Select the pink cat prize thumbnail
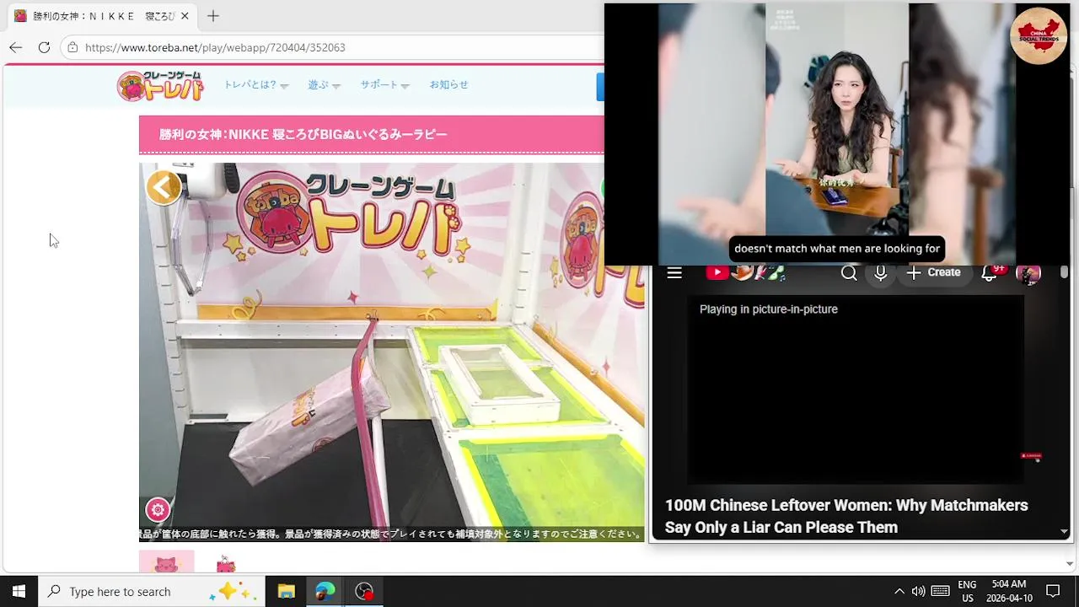Screen dimensions: 1079x607 (x=166, y=562)
